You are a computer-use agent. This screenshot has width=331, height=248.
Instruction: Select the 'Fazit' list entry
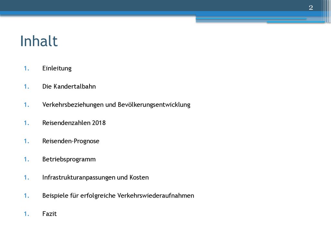(49, 214)
